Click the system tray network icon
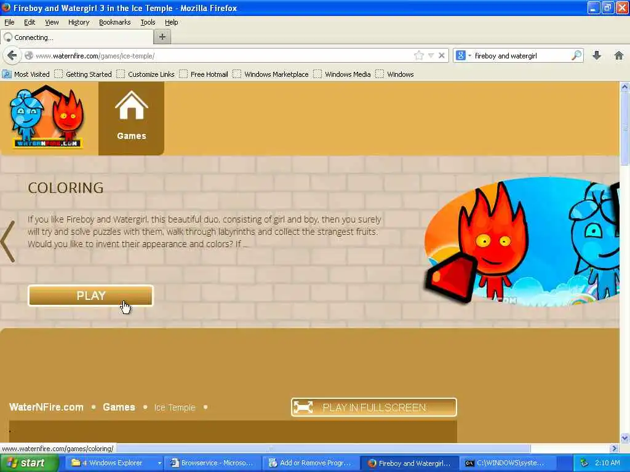630x472 pixels. point(584,463)
